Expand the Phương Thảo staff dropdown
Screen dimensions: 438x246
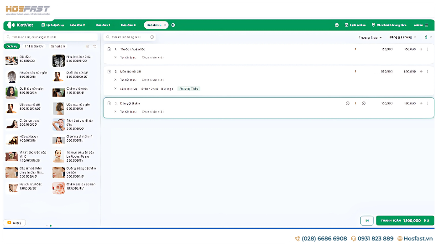click(370, 37)
